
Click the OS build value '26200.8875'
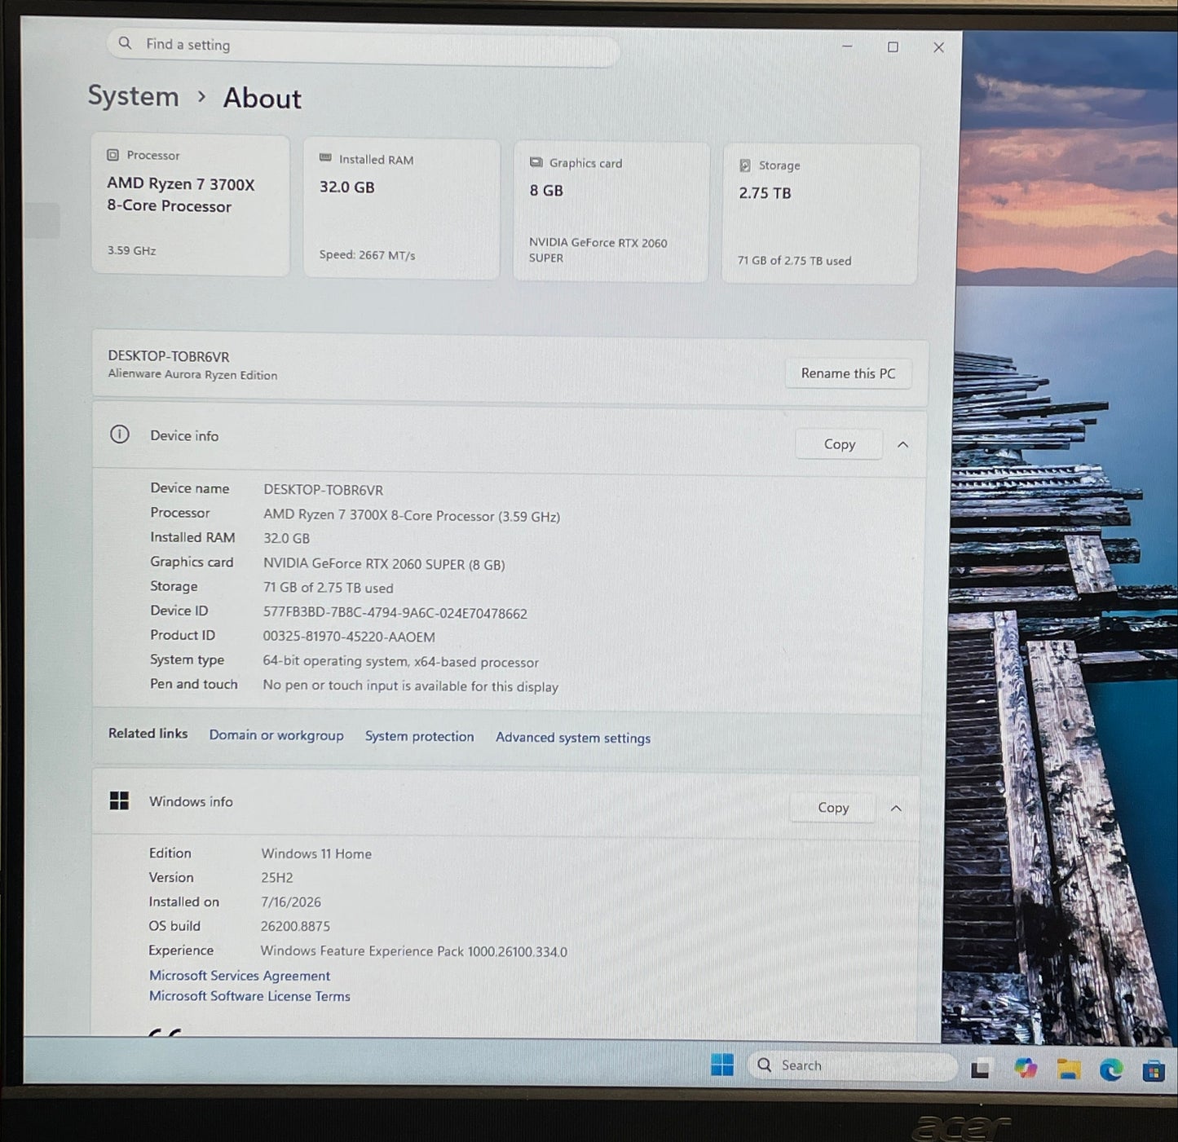295,927
